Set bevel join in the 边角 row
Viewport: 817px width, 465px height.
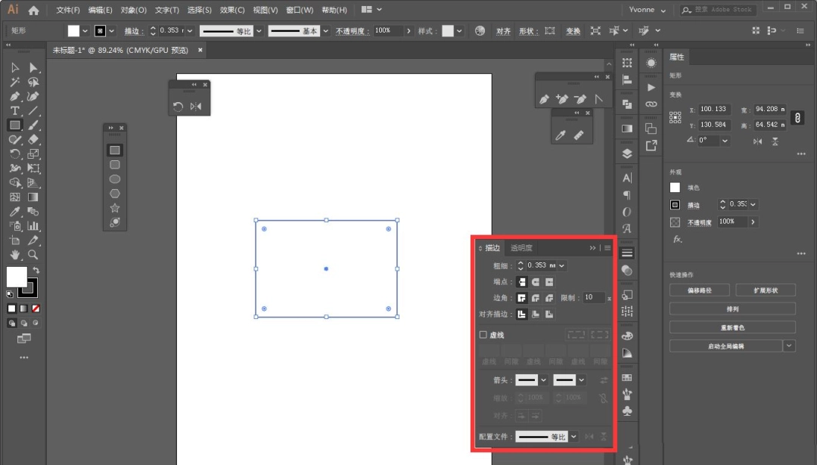(549, 298)
